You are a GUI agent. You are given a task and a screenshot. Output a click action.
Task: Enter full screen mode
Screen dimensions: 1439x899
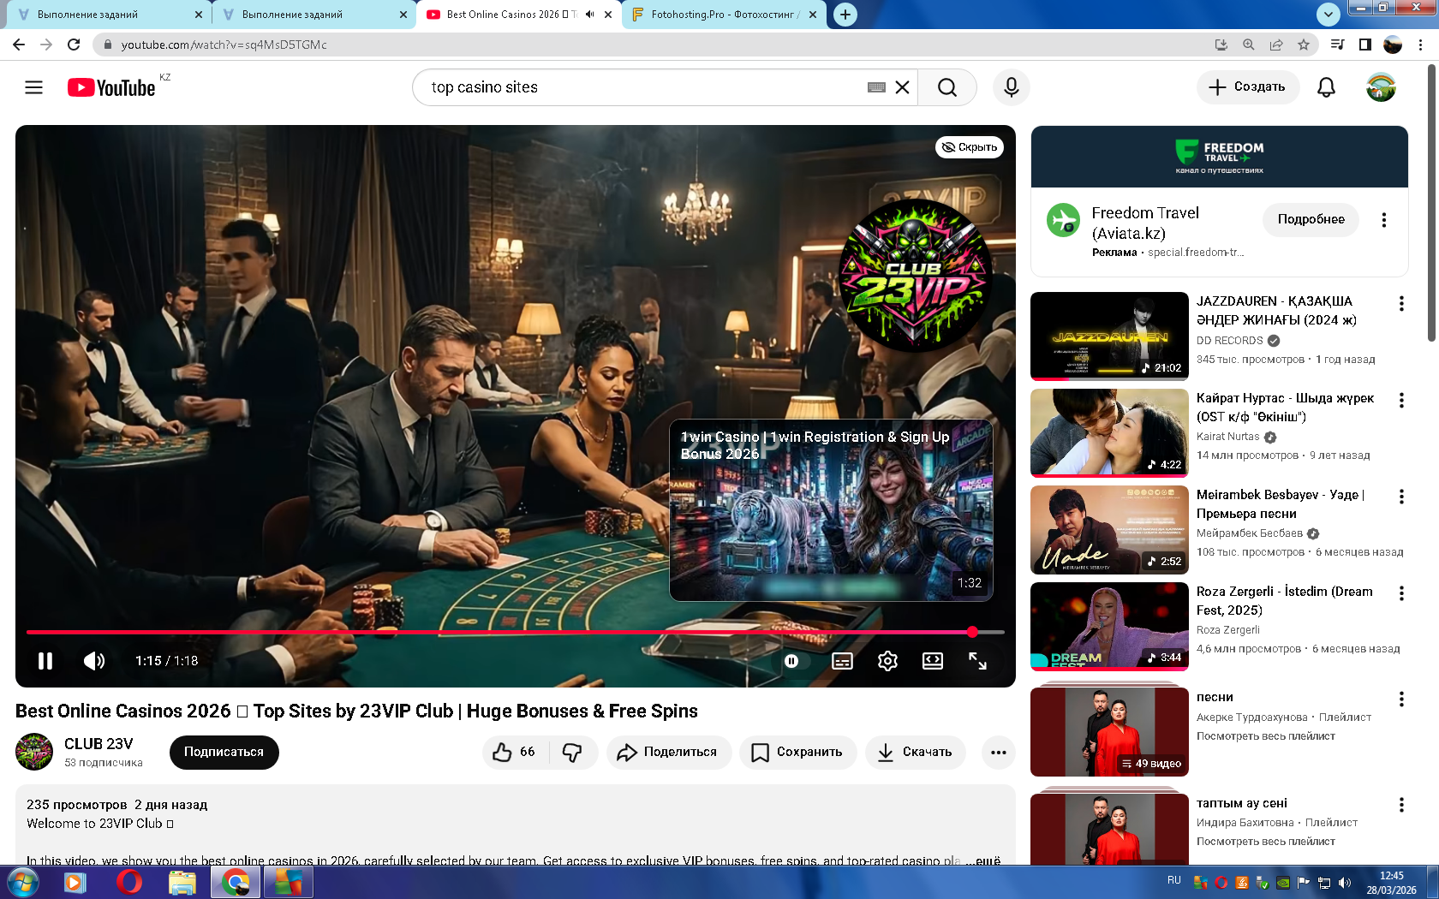[977, 661]
